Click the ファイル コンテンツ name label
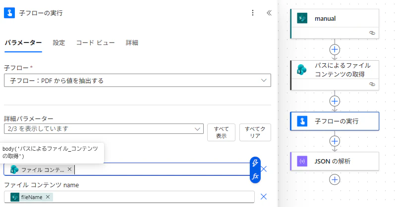This screenshot has height=207, width=395. [x=42, y=185]
